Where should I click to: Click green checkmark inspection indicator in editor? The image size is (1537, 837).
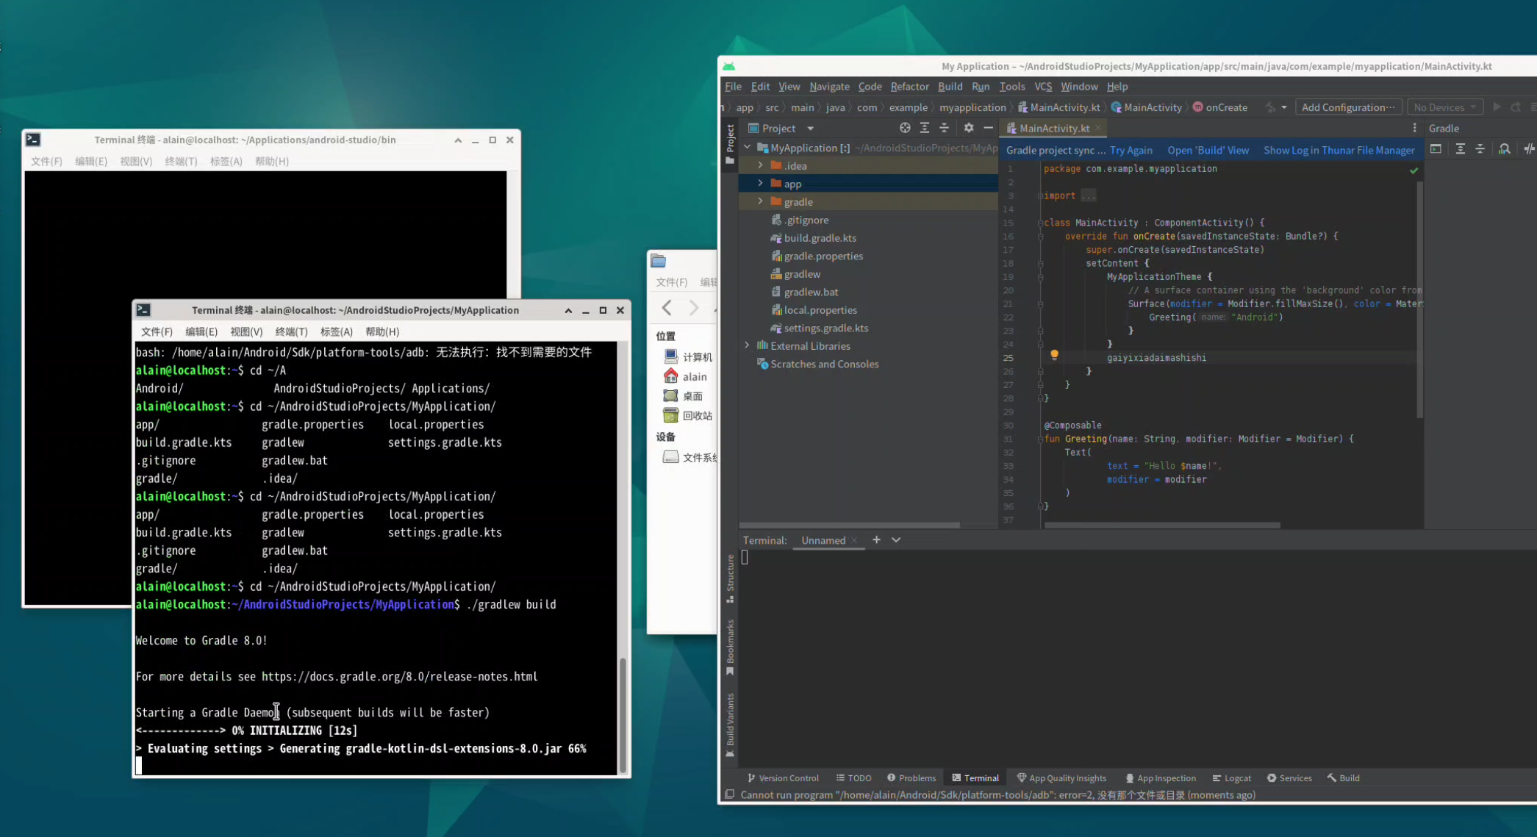point(1414,170)
